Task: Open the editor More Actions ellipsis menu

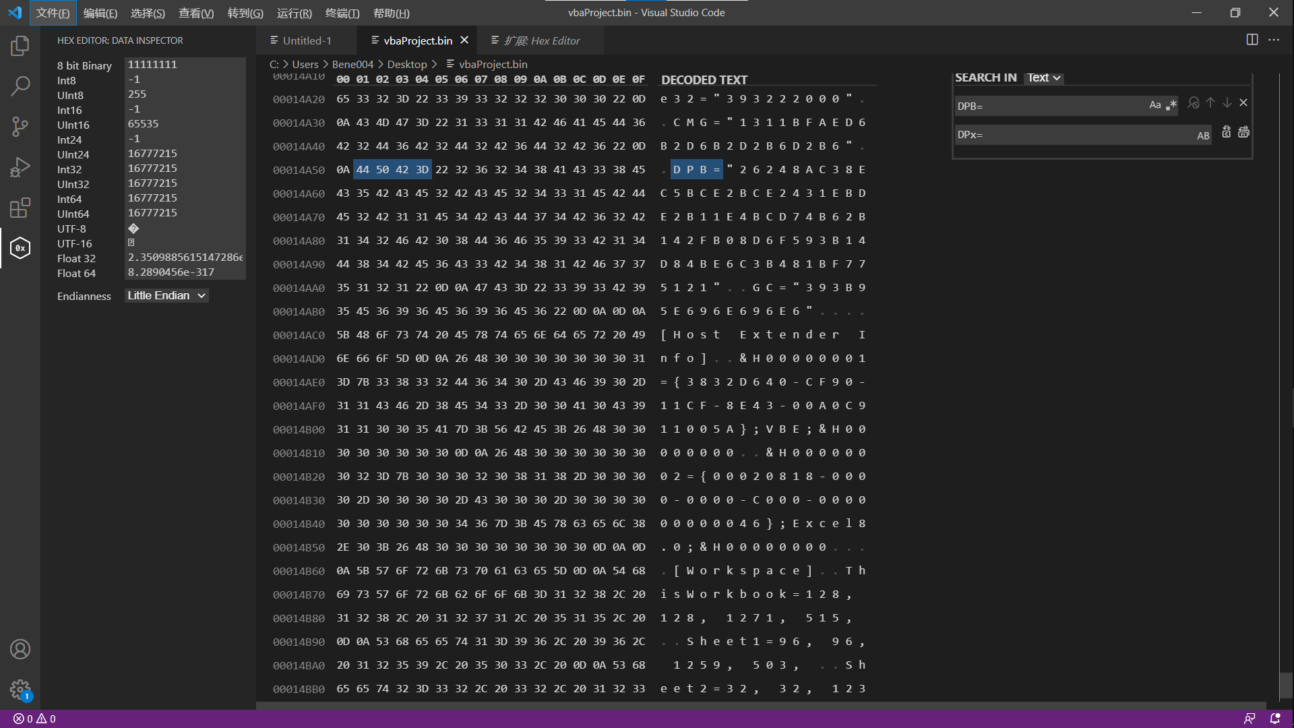Action: [1274, 40]
